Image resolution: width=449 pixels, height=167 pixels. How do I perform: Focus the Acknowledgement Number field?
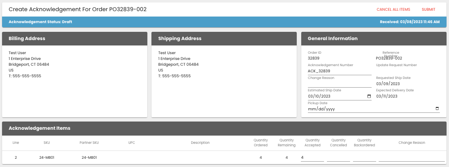[x=339, y=71]
